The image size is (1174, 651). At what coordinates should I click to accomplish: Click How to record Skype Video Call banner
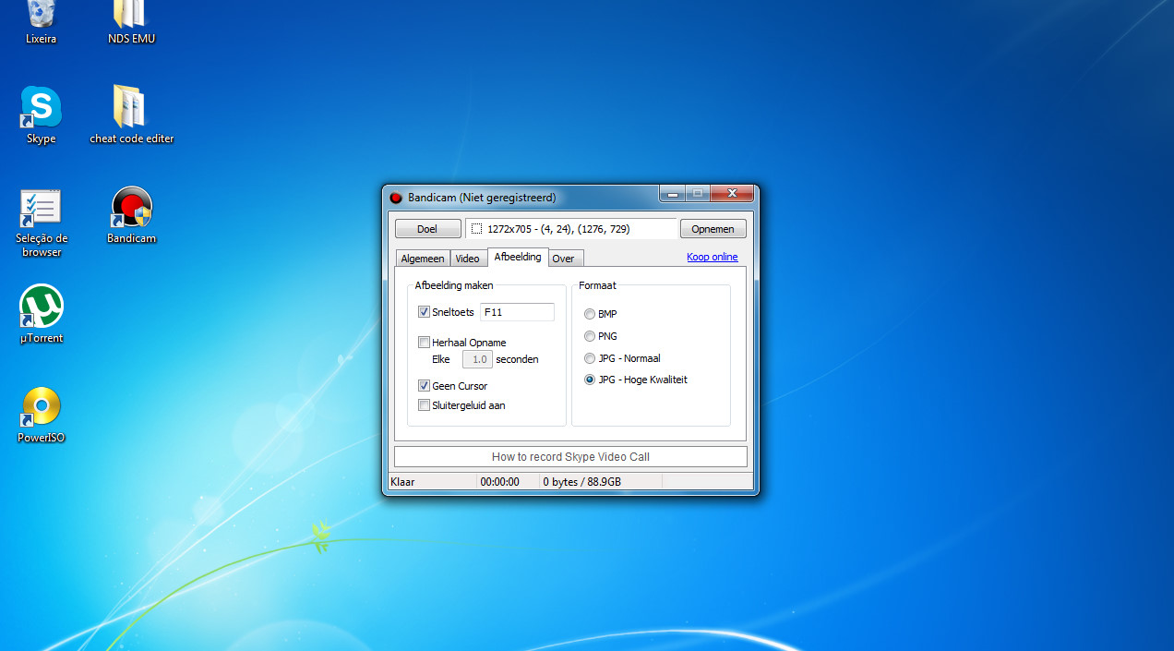click(x=570, y=456)
